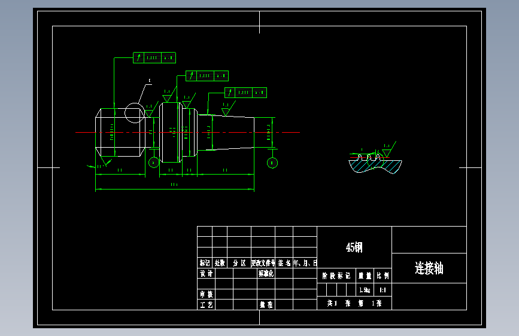Viewport: 519px width, 336px height.
Task: Select the weight value 1.5kg
Action: point(365,290)
